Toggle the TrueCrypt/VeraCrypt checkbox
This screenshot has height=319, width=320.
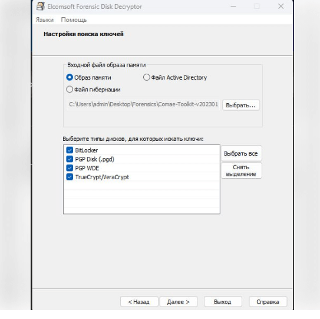[70, 177]
